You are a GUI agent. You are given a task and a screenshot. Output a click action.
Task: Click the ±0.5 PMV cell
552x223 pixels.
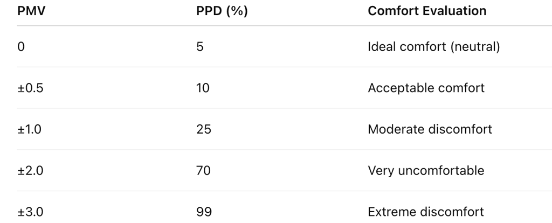point(30,88)
